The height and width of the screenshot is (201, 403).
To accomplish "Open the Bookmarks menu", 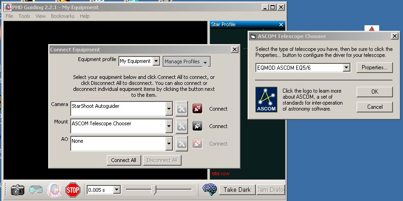I will 62,16.
